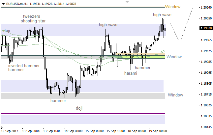This screenshot has height=135, width=213.
Task: Click the orange 'Window' label at top
Action: 173,7
